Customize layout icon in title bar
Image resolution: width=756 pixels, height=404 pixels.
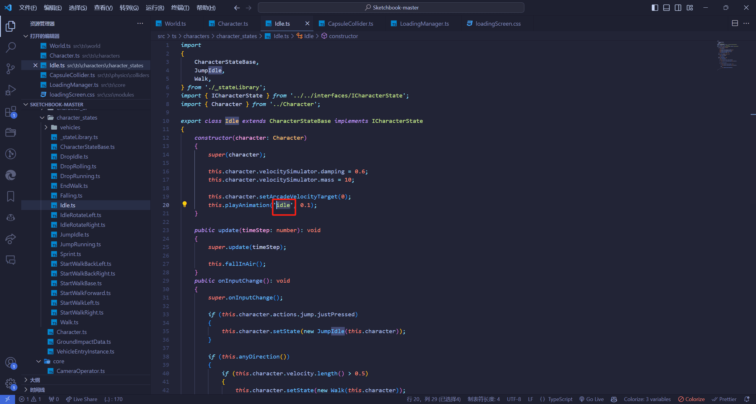point(690,8)
